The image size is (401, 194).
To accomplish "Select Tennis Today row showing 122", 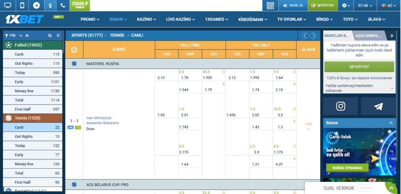I will 33,146.
